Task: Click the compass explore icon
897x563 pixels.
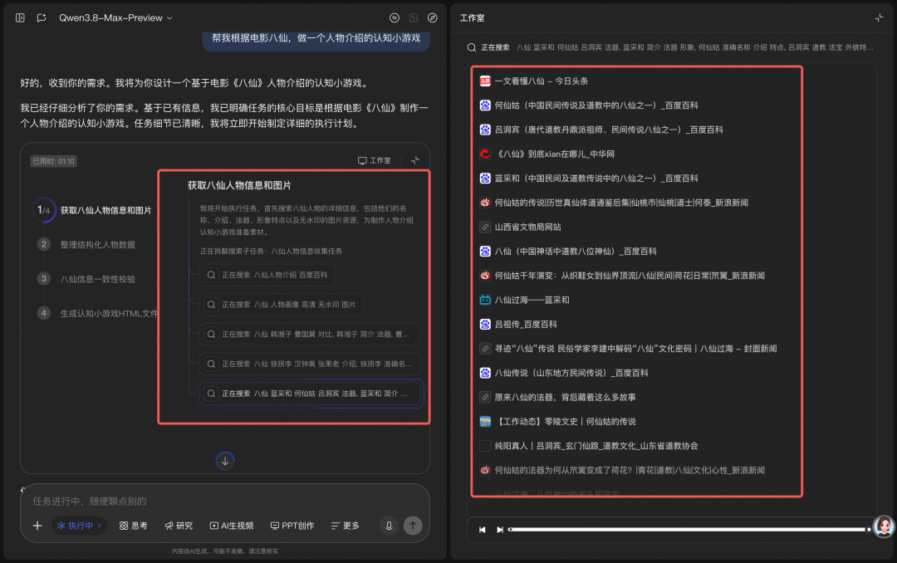Action: [433, 17]
